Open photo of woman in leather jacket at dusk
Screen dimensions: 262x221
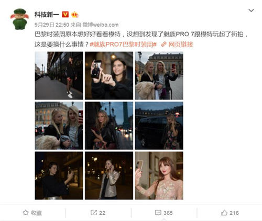click(x=109, y=126)
